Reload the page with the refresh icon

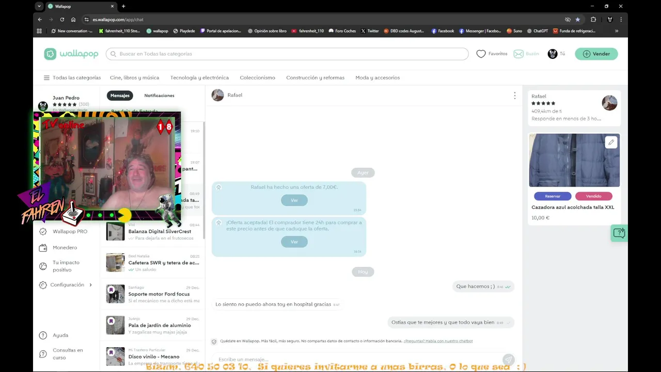point(62,20)
